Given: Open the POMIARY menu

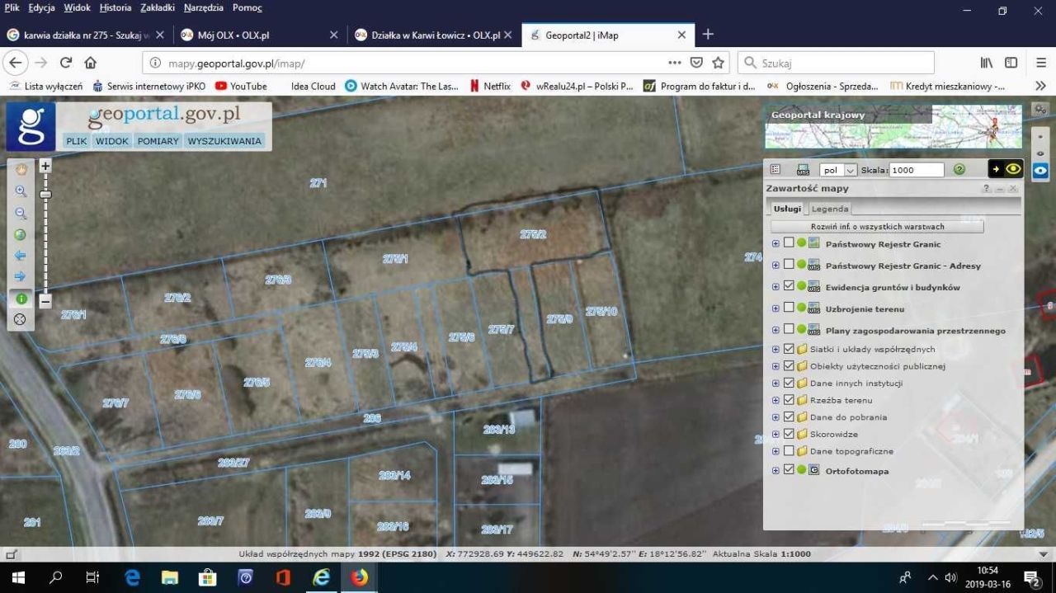Looking at the screenshot, I should (158, 141).
